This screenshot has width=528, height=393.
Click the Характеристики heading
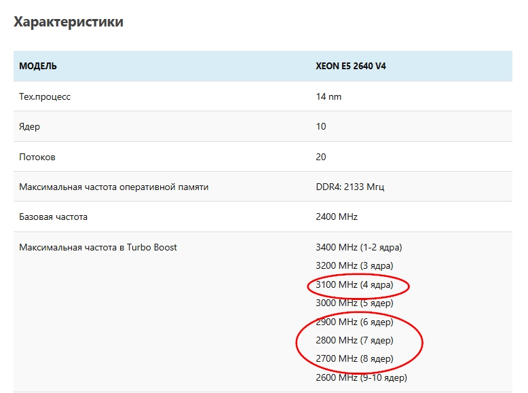point(69,22)
